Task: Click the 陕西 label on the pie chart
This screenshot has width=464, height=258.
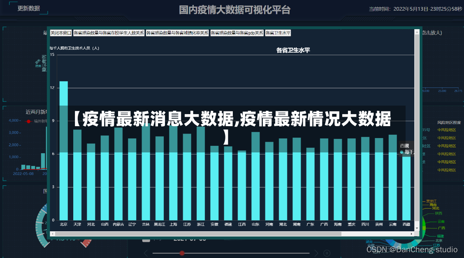Action: [438, 213]
